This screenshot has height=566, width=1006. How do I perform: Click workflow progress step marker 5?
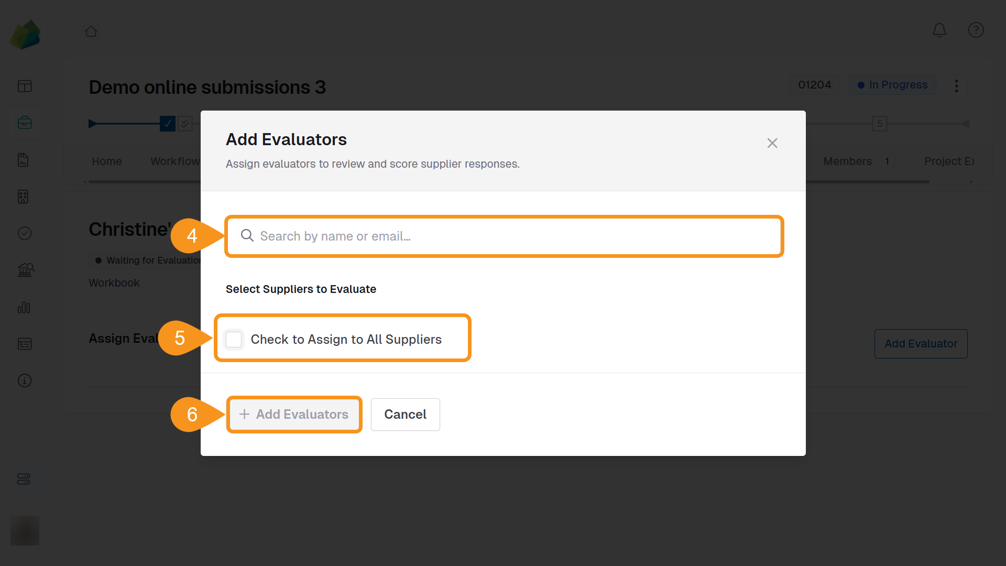point(880,124)
